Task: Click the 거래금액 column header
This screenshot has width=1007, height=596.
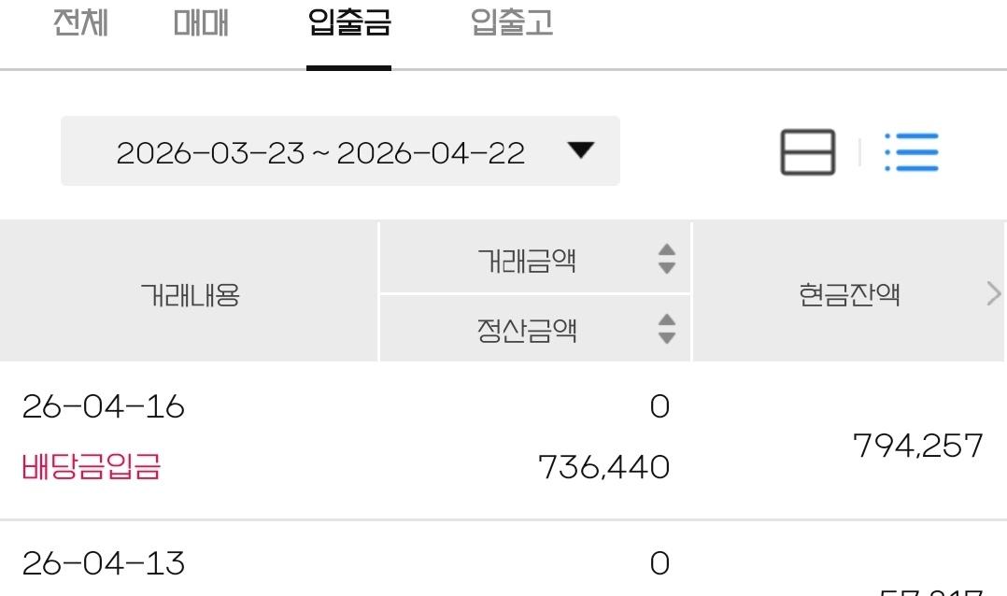Action: point(534,258)
